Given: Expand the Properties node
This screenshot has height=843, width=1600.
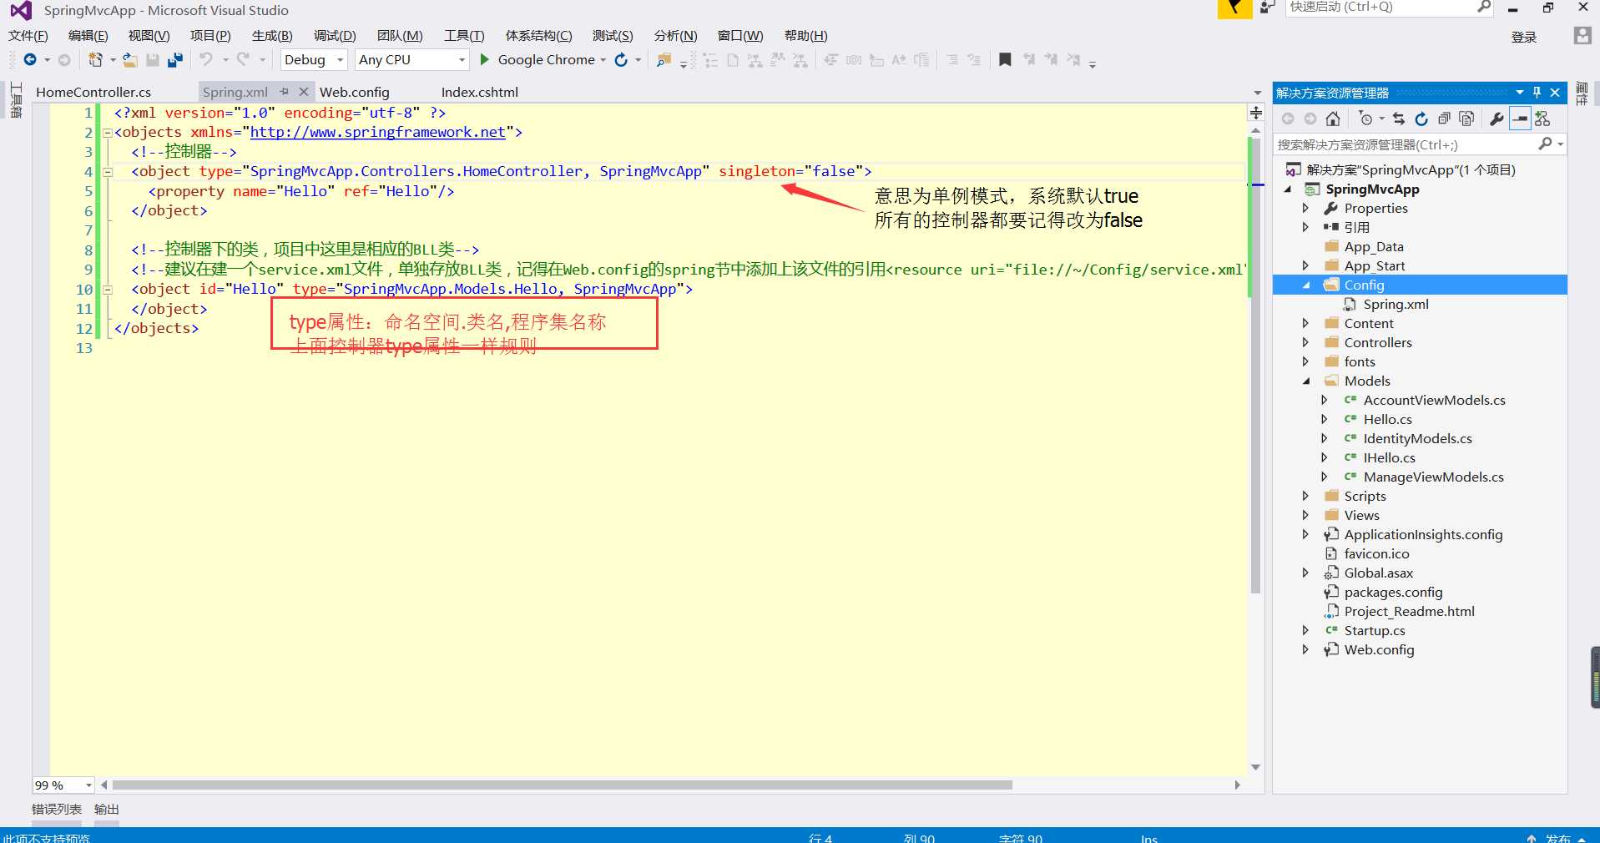Looking at the screenshot, I should tap(1306, 208).
